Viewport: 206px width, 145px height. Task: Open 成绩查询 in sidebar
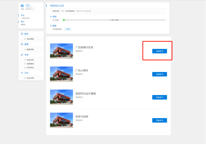pyautogui.click(x=30, y=64)
